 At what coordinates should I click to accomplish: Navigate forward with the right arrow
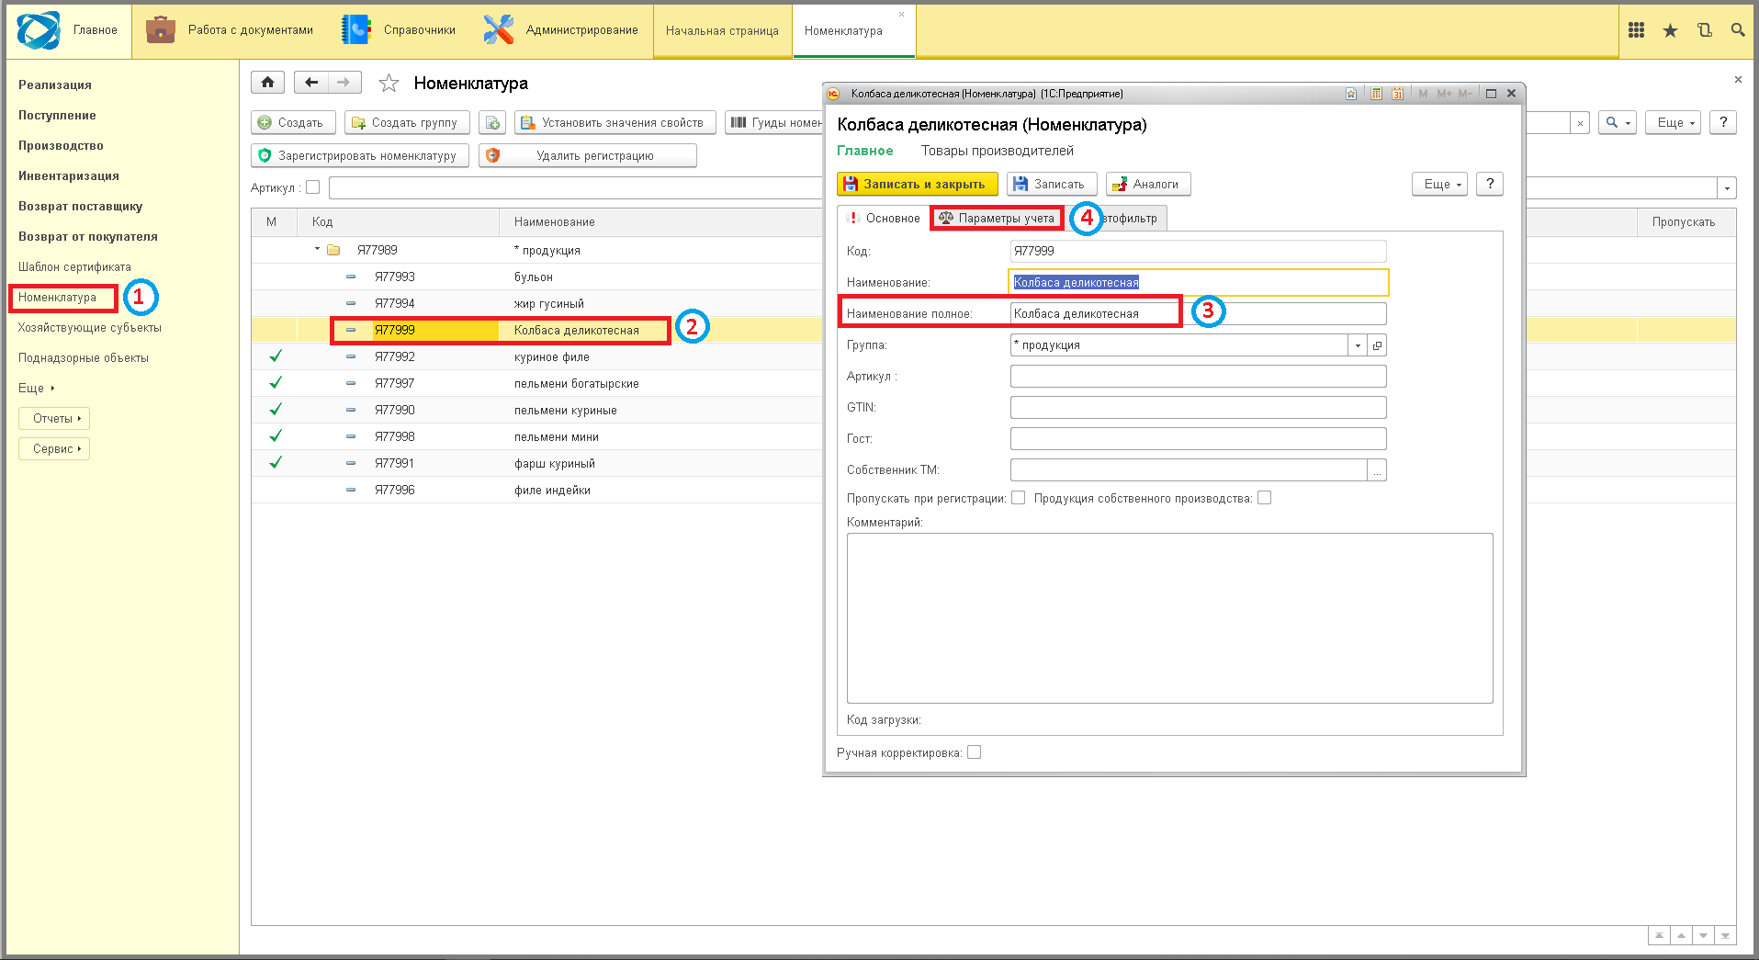coord(344,83)
